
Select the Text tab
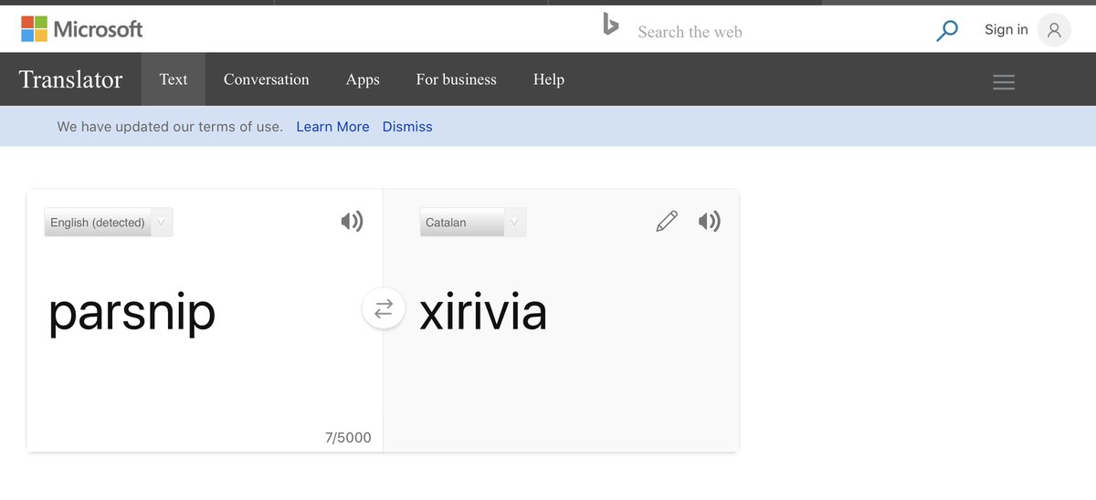(174, 79)
